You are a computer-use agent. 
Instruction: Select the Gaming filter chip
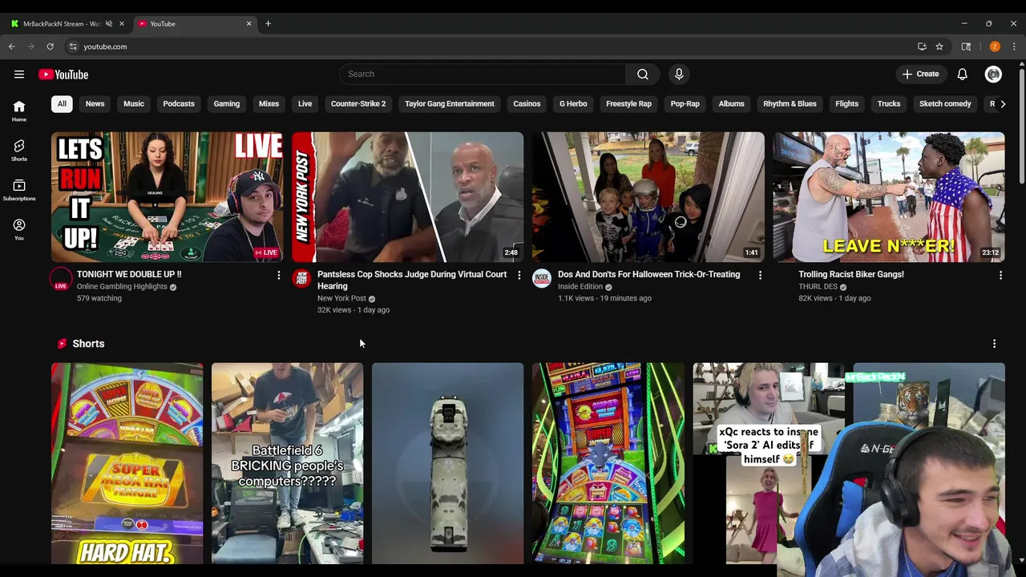(227, 103)
